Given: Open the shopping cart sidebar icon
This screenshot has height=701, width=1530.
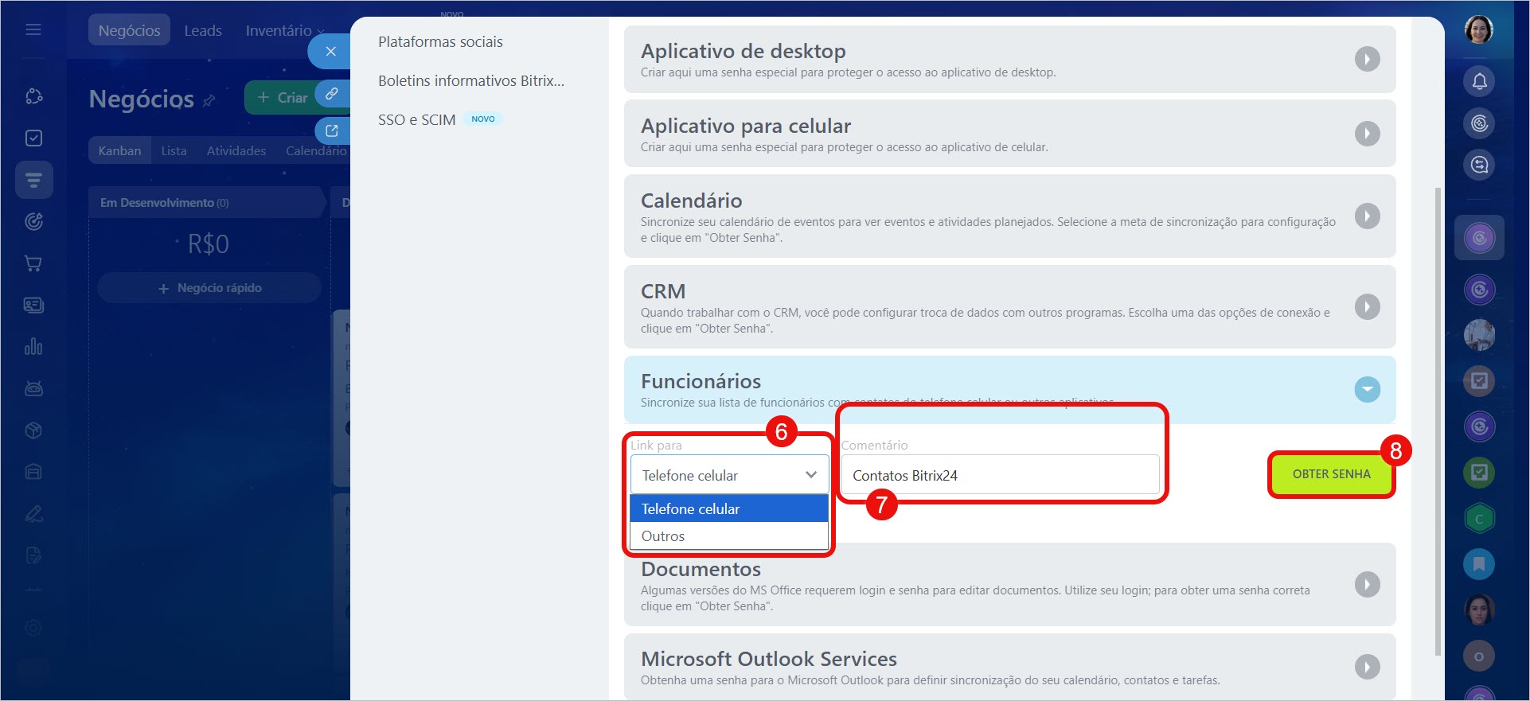Looking at the screenshot, I should (x=33, y=263).
